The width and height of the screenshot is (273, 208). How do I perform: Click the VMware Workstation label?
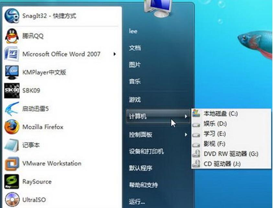pyautogui.click(x=52, y=163)
